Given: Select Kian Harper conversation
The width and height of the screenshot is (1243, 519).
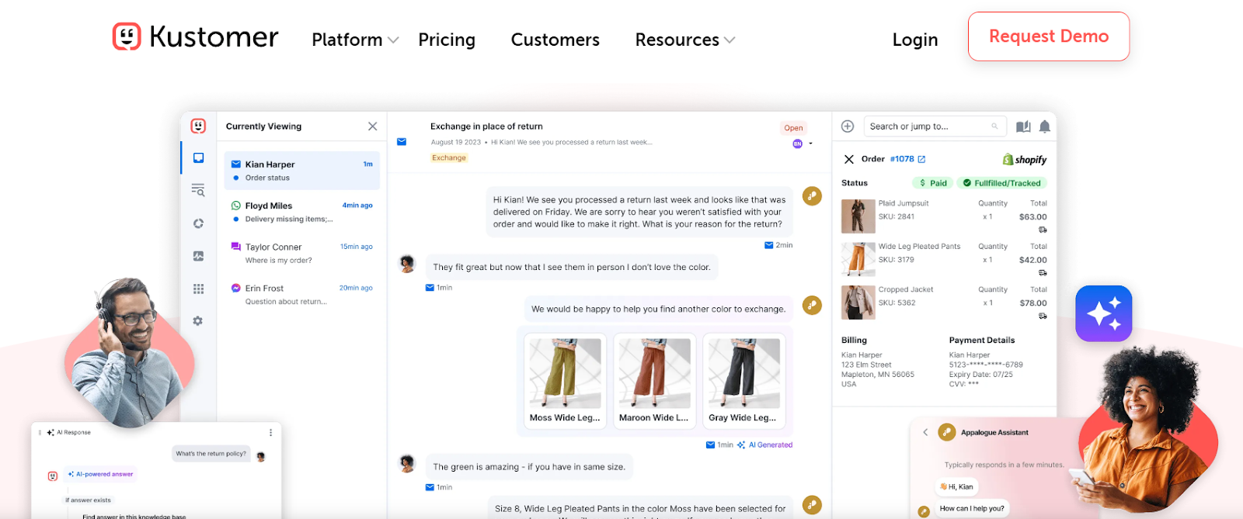Looking at the screenshot, I should [x=302, y=171].
